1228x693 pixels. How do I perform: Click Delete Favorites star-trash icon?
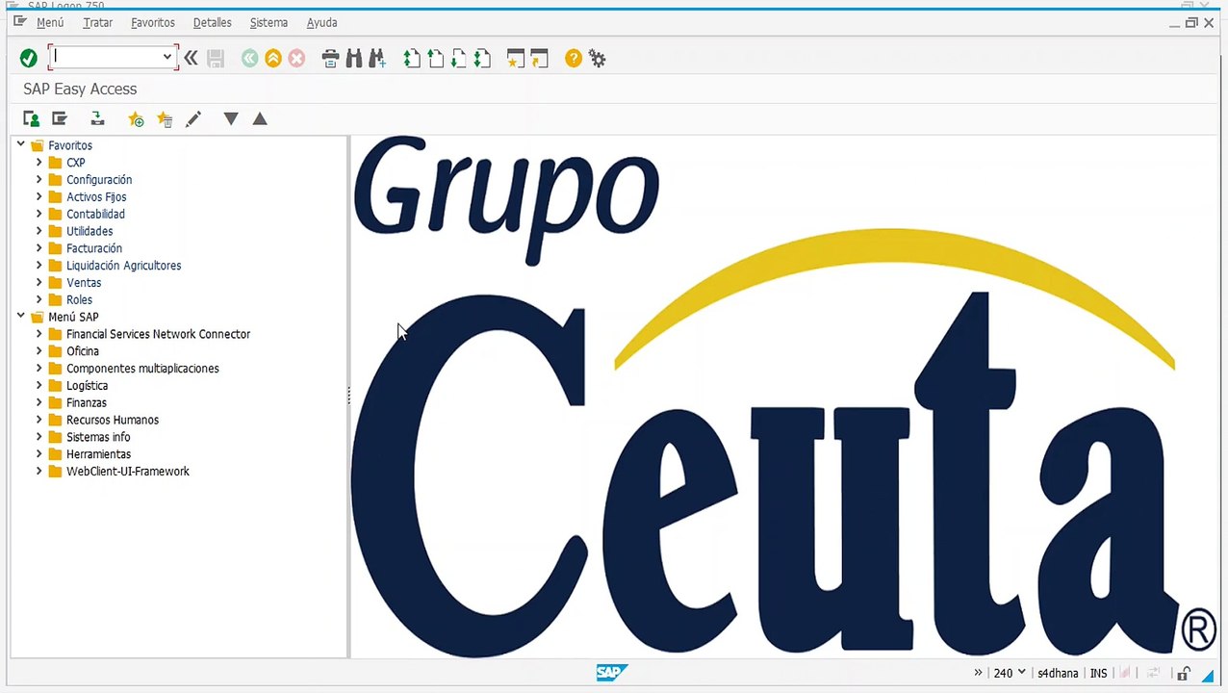click(x=165, y=119)
